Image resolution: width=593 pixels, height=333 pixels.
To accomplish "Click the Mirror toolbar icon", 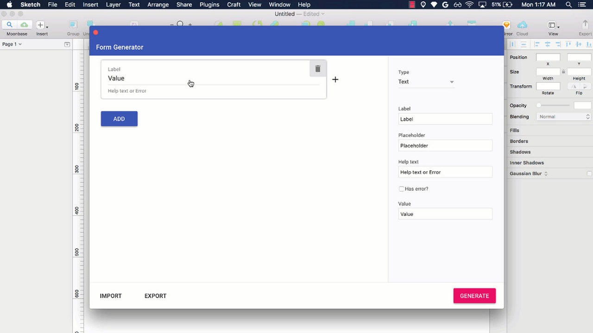I will (507, 25).
